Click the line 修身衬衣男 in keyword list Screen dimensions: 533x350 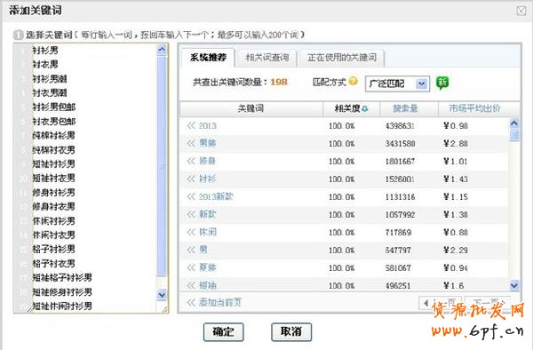click(x=53, y=207)
